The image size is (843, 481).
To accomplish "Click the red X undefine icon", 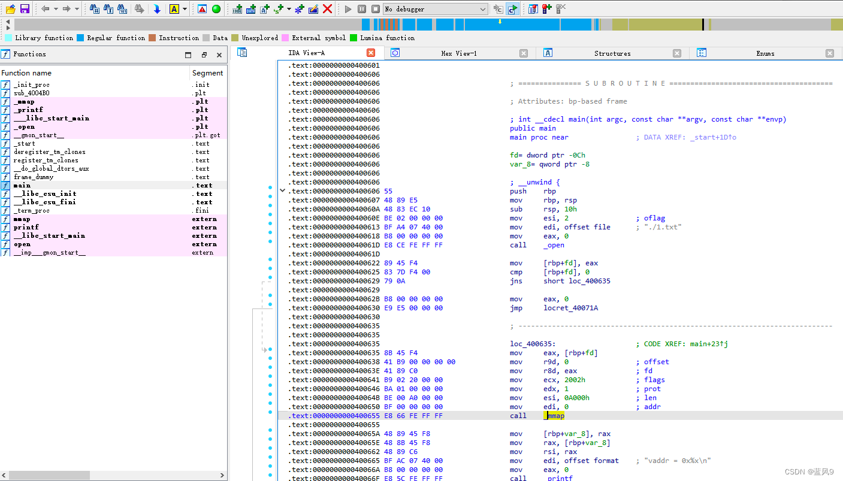I will 327,9.
